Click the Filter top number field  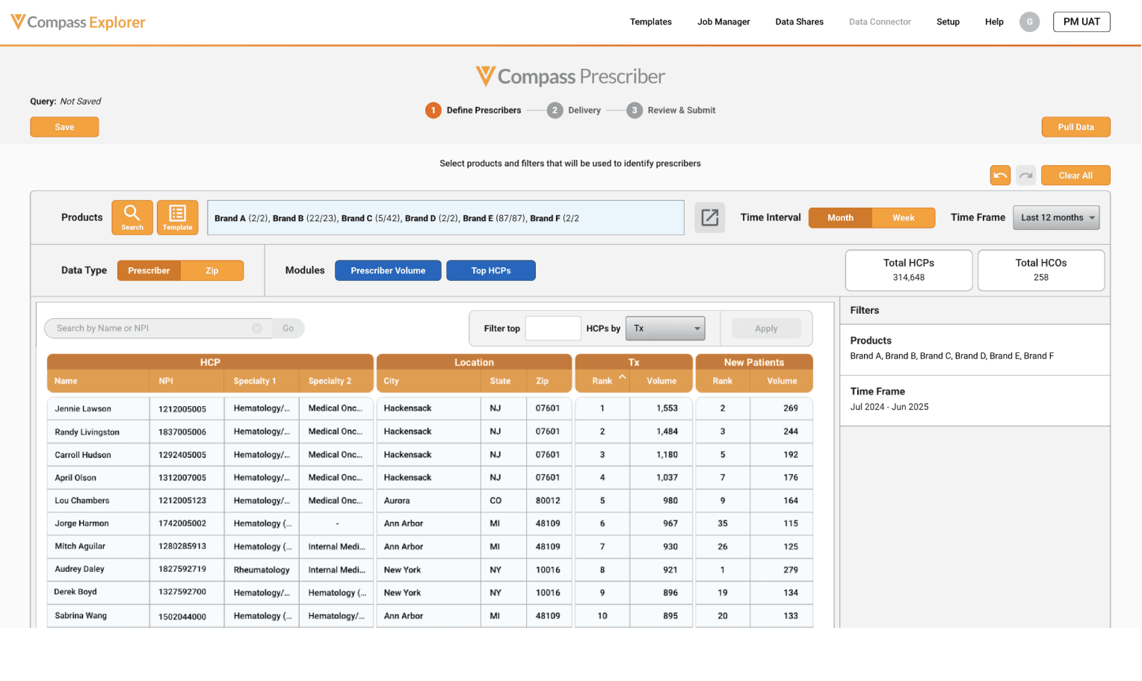pyautogui.click(x=552, y=329)
